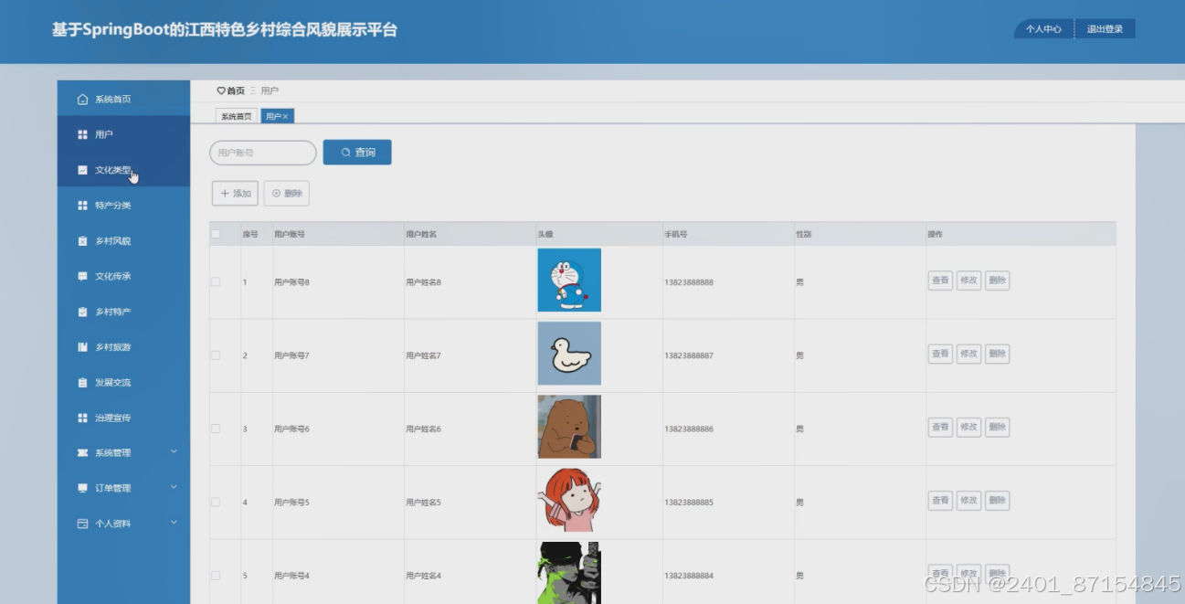Screen dimensions: 1185x604
Task: Click the chart icon beside 文化类型
Action: click(x=82, y=170)
